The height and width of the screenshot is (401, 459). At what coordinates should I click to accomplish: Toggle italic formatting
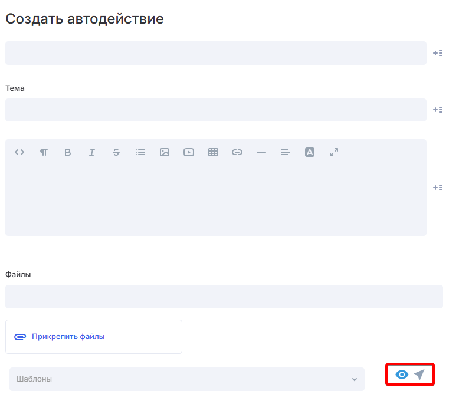point(92,152)
